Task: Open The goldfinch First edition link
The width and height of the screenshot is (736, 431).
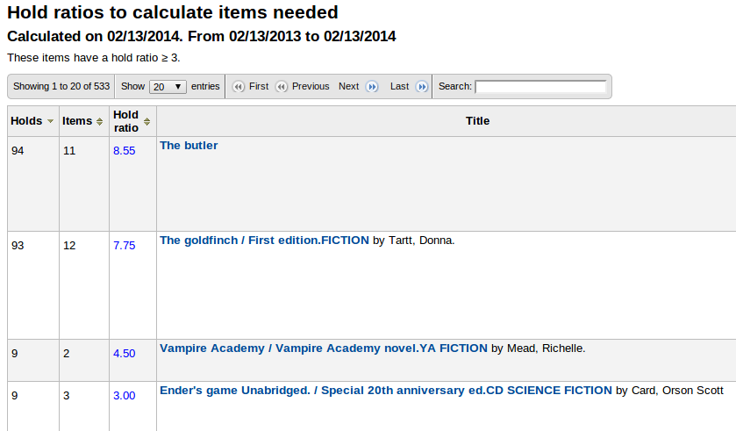Action: coord(264,241)
